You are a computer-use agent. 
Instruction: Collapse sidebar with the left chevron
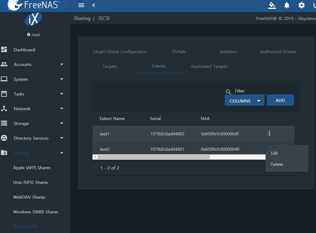[93, 5]
